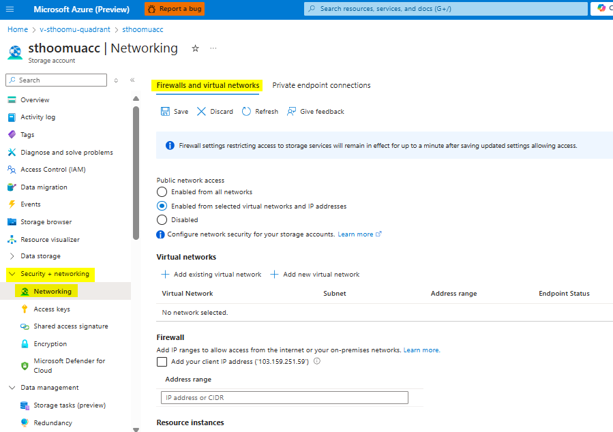The image size is (613, 432).
Task: Open the Copilot icon in header
Action: (x=601, y=8)
